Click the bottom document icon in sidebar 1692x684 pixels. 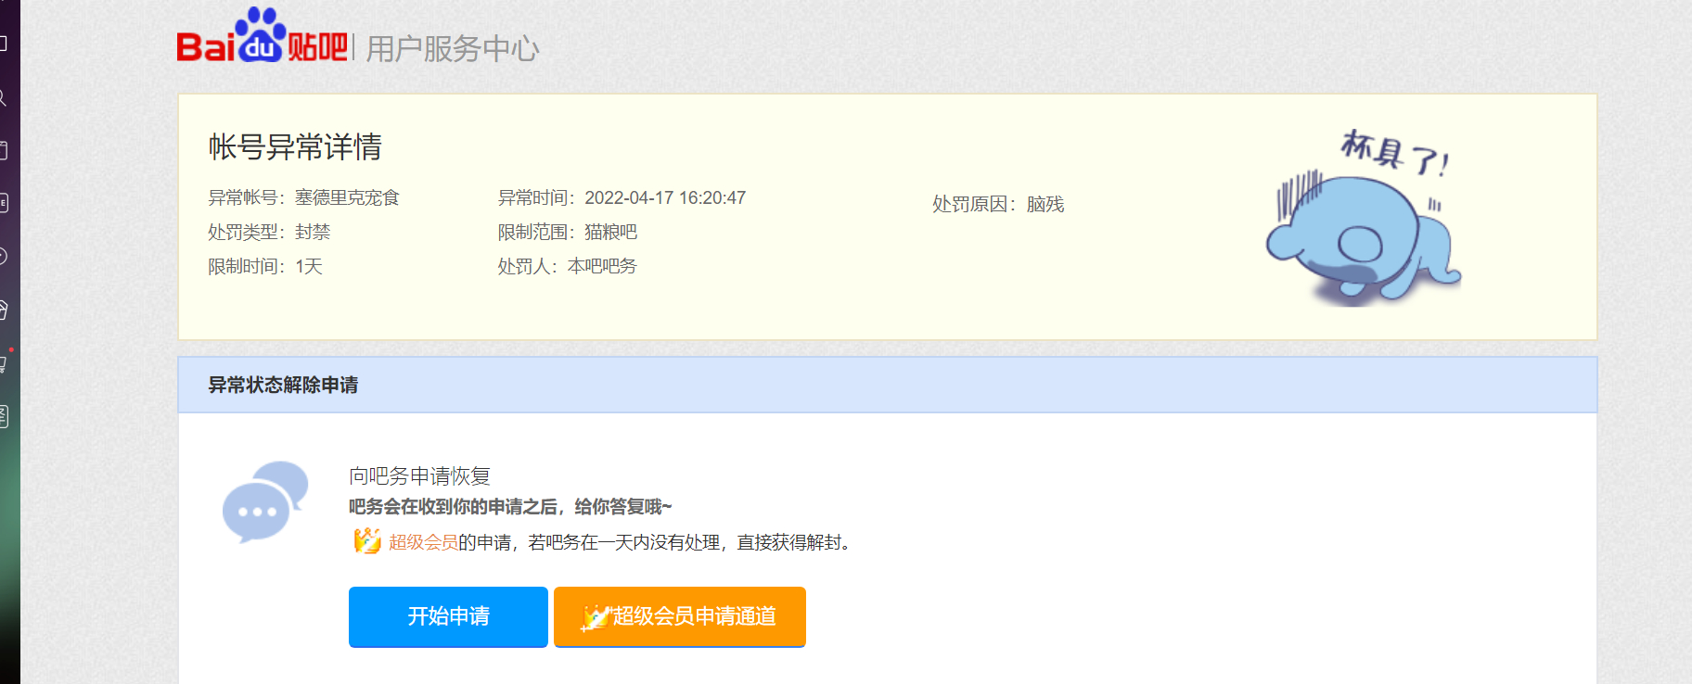click(x=4, y=416)
